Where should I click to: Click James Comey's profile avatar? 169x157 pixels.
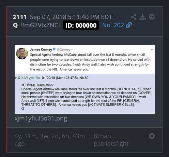(22, 54)
